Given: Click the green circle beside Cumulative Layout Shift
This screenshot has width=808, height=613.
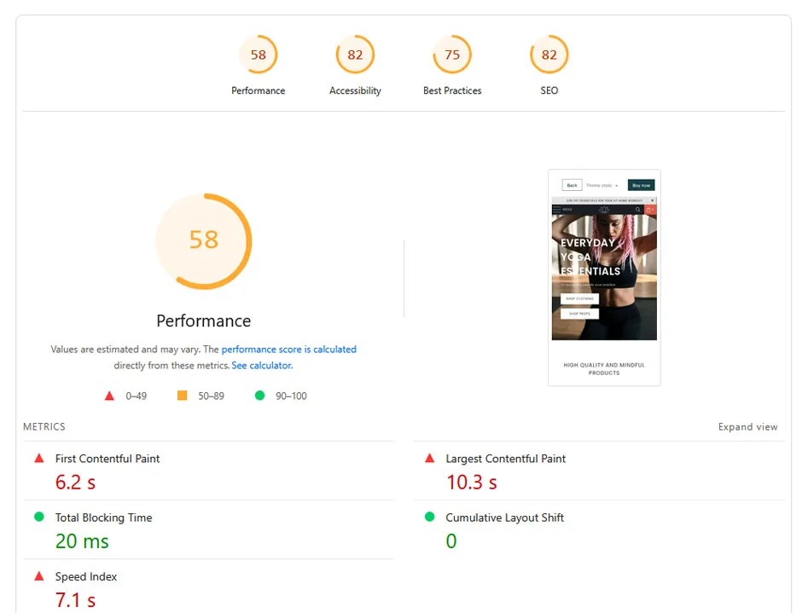Looking at the screenshot, I should click(430, 518).
